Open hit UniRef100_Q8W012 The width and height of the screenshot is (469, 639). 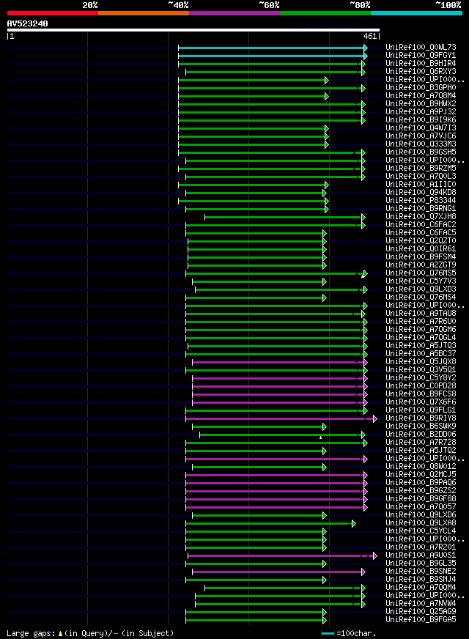pyautogui.click(x=421, y=467)
